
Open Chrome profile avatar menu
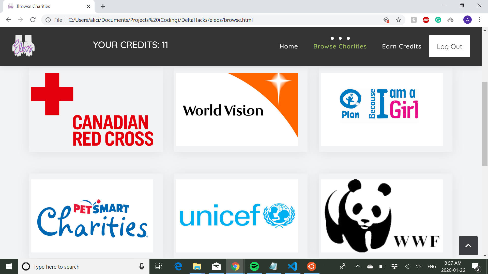467,20
